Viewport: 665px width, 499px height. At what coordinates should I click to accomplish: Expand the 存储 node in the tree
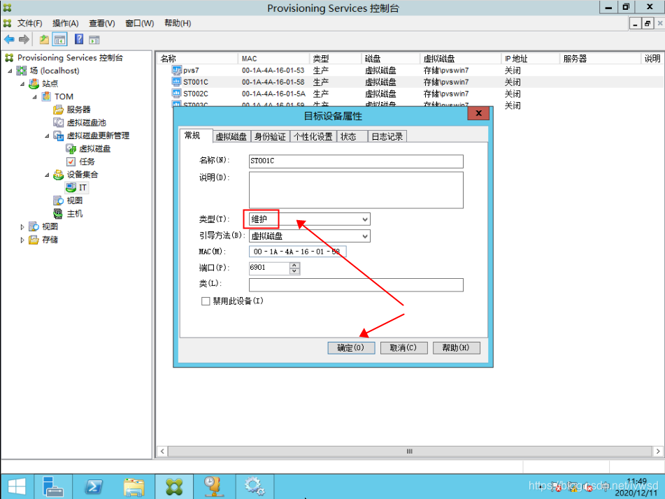(x=23, y=240)
